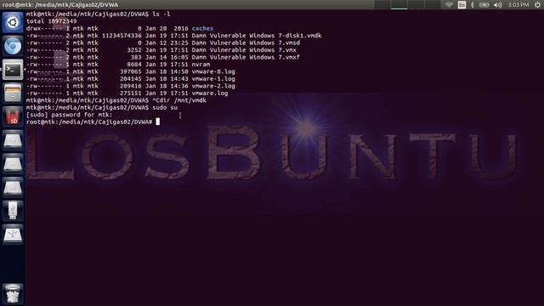This screenshot has width=544, height=306.
Task: Click the 'vmware-1.log' file name
Action: 213,79
